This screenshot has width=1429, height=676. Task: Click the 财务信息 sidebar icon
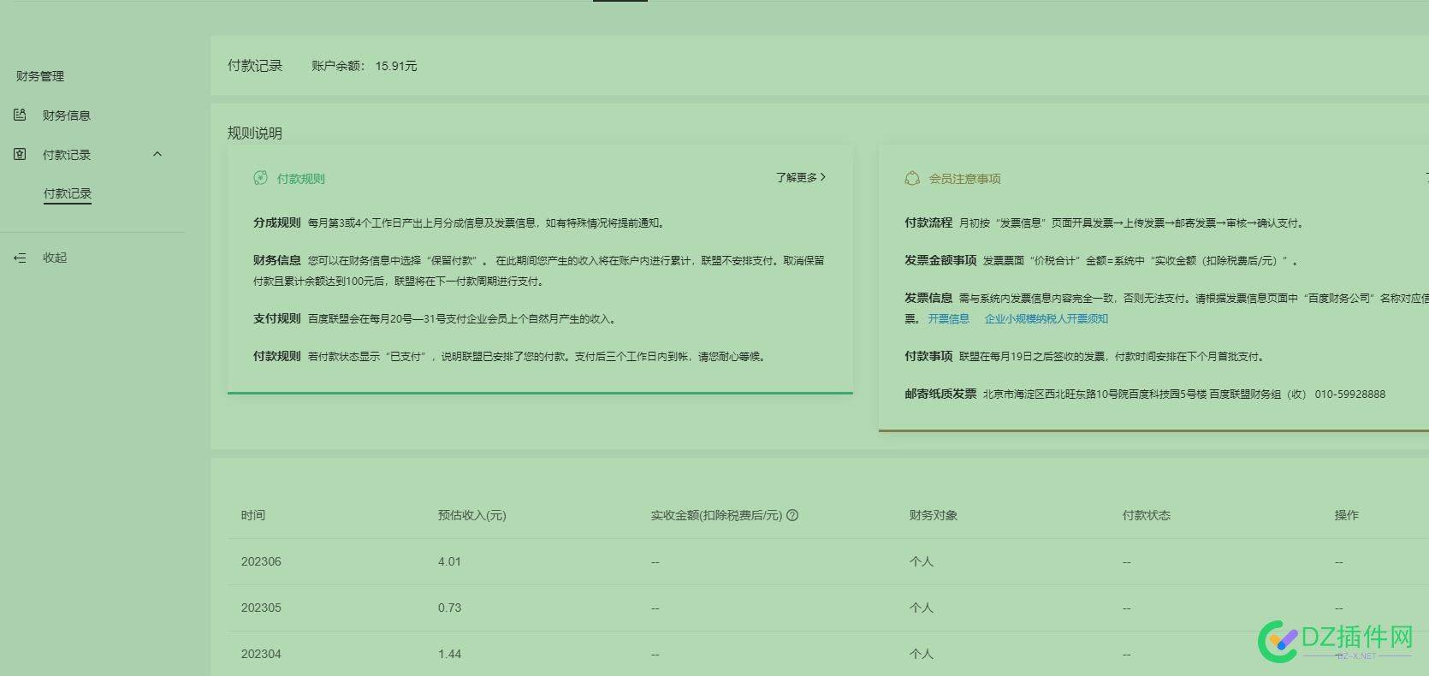[x=21, y=115]
